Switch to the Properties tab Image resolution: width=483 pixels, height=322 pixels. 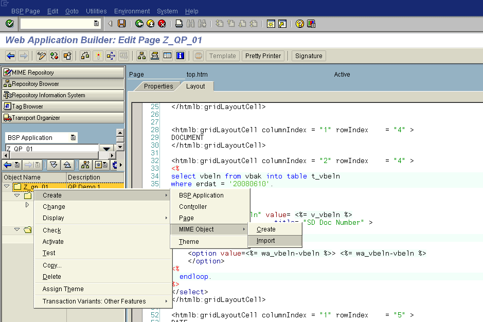click(158, 86)
